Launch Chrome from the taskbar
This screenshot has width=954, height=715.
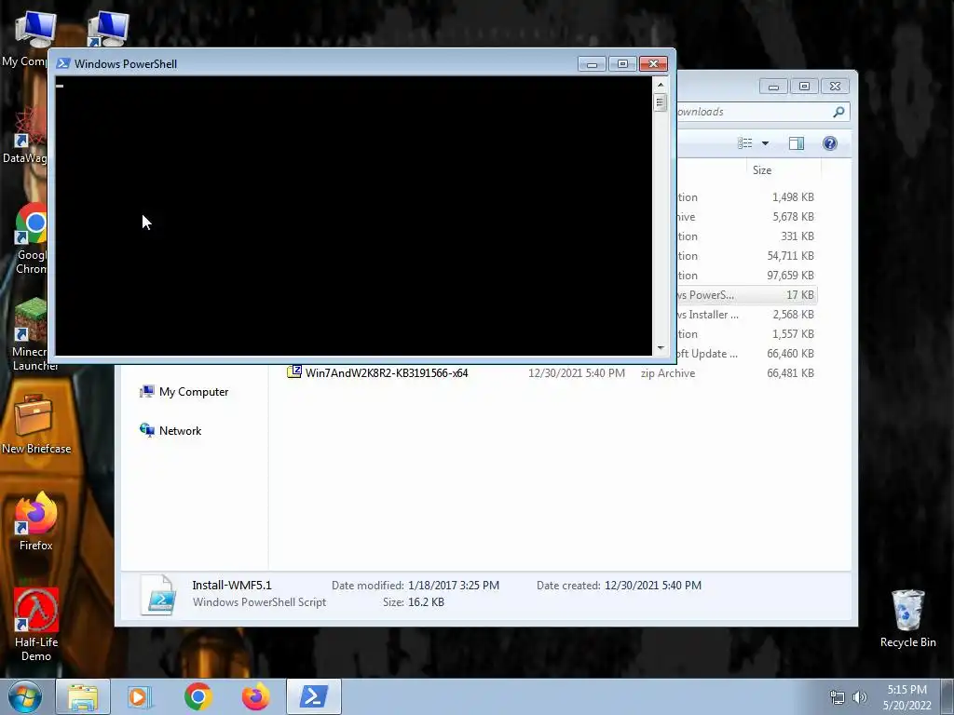click(198, 696)
